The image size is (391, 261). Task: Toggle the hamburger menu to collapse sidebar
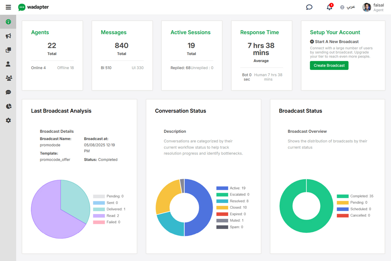[8, 7]
